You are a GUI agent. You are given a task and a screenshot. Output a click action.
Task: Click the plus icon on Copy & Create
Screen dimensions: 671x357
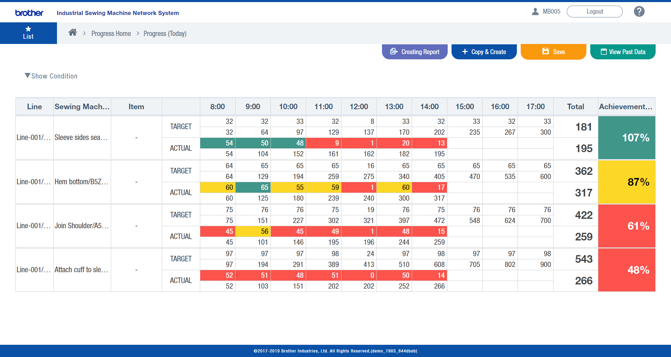click(x=465, y=52)
